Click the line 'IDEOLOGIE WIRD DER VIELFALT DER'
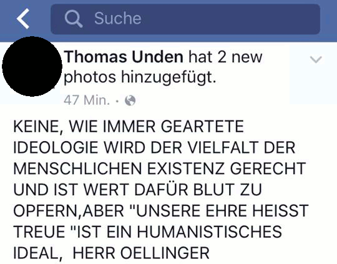 154,147
